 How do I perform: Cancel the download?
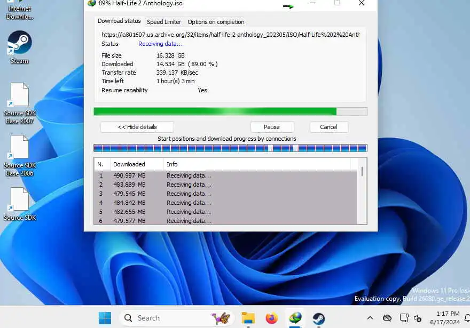pos(329,127)
